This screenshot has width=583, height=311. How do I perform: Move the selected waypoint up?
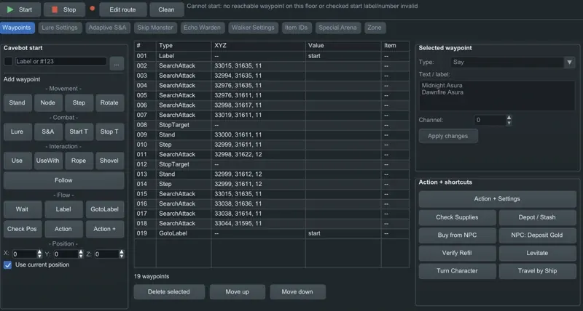pyautogui.click(x=238, y=292)
